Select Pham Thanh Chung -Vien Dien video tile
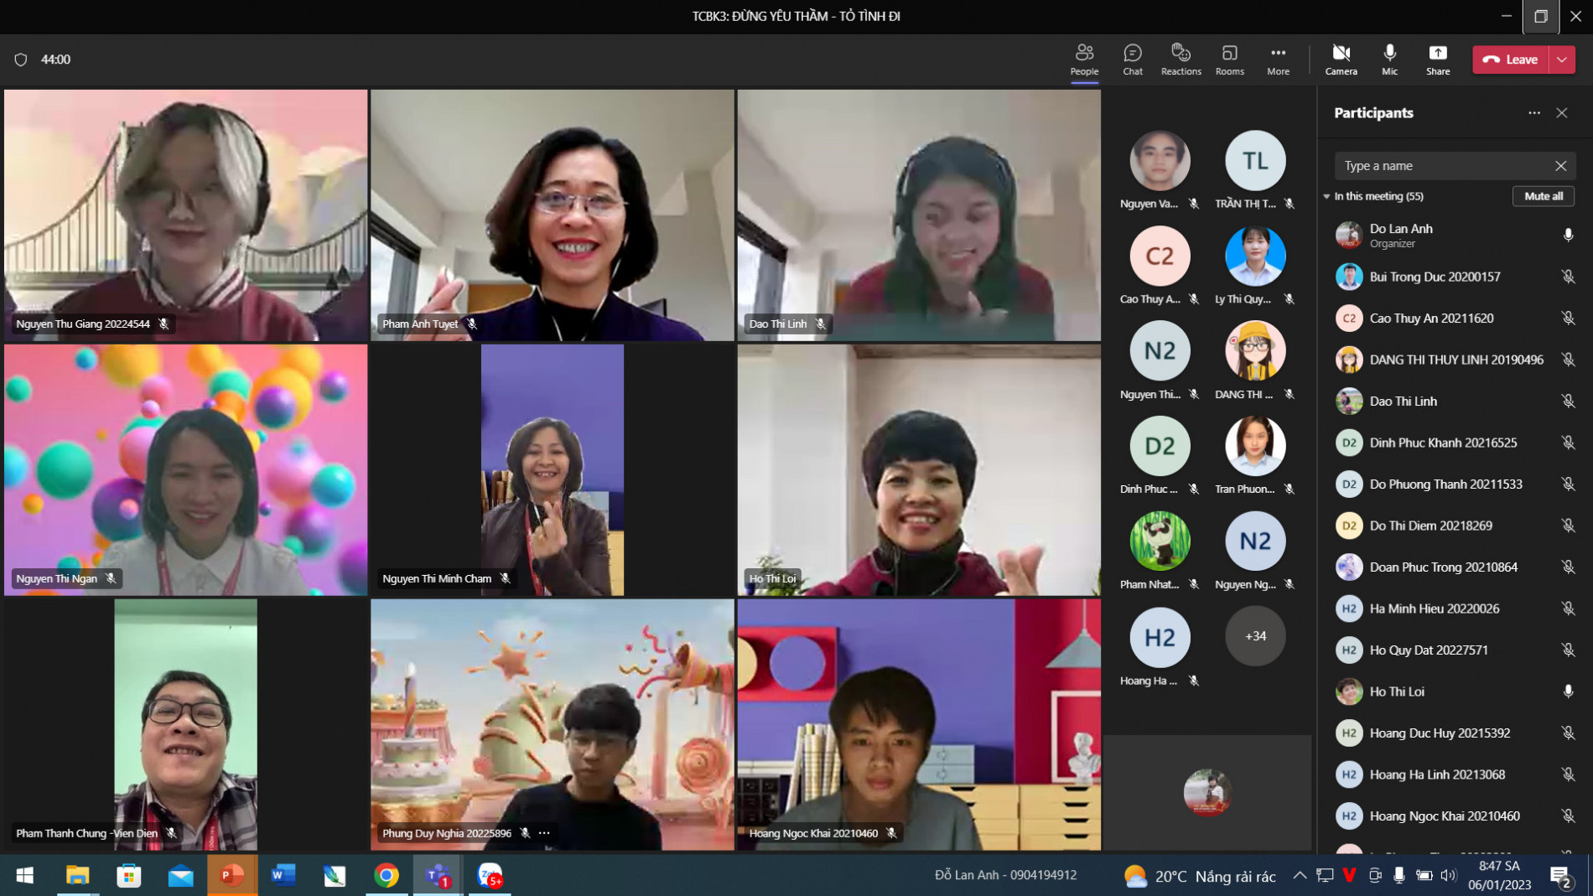This screenshot has height=896, width=1593. [185, 725]
